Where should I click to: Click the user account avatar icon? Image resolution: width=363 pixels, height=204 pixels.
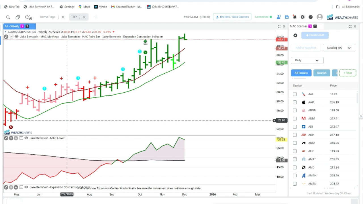coord(320,17)
